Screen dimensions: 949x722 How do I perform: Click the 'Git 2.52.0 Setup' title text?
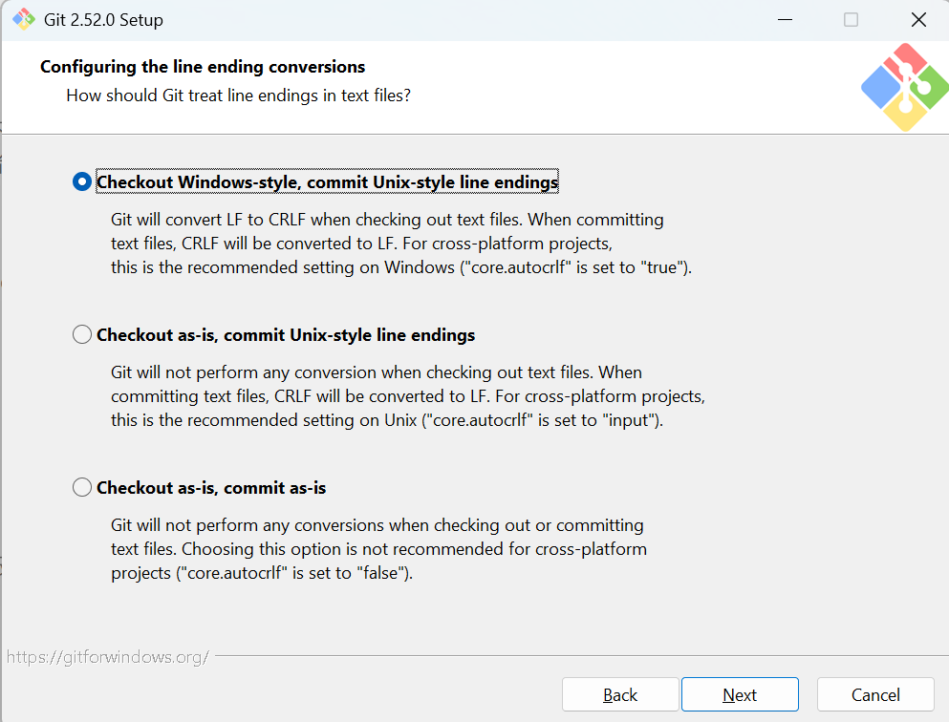pos(103,20)
